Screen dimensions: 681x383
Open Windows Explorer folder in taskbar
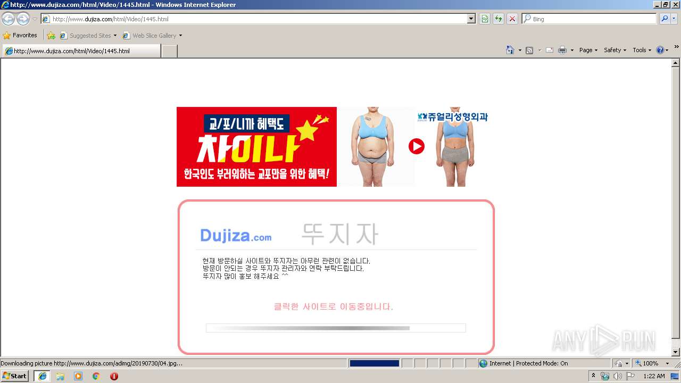[60, 376]
